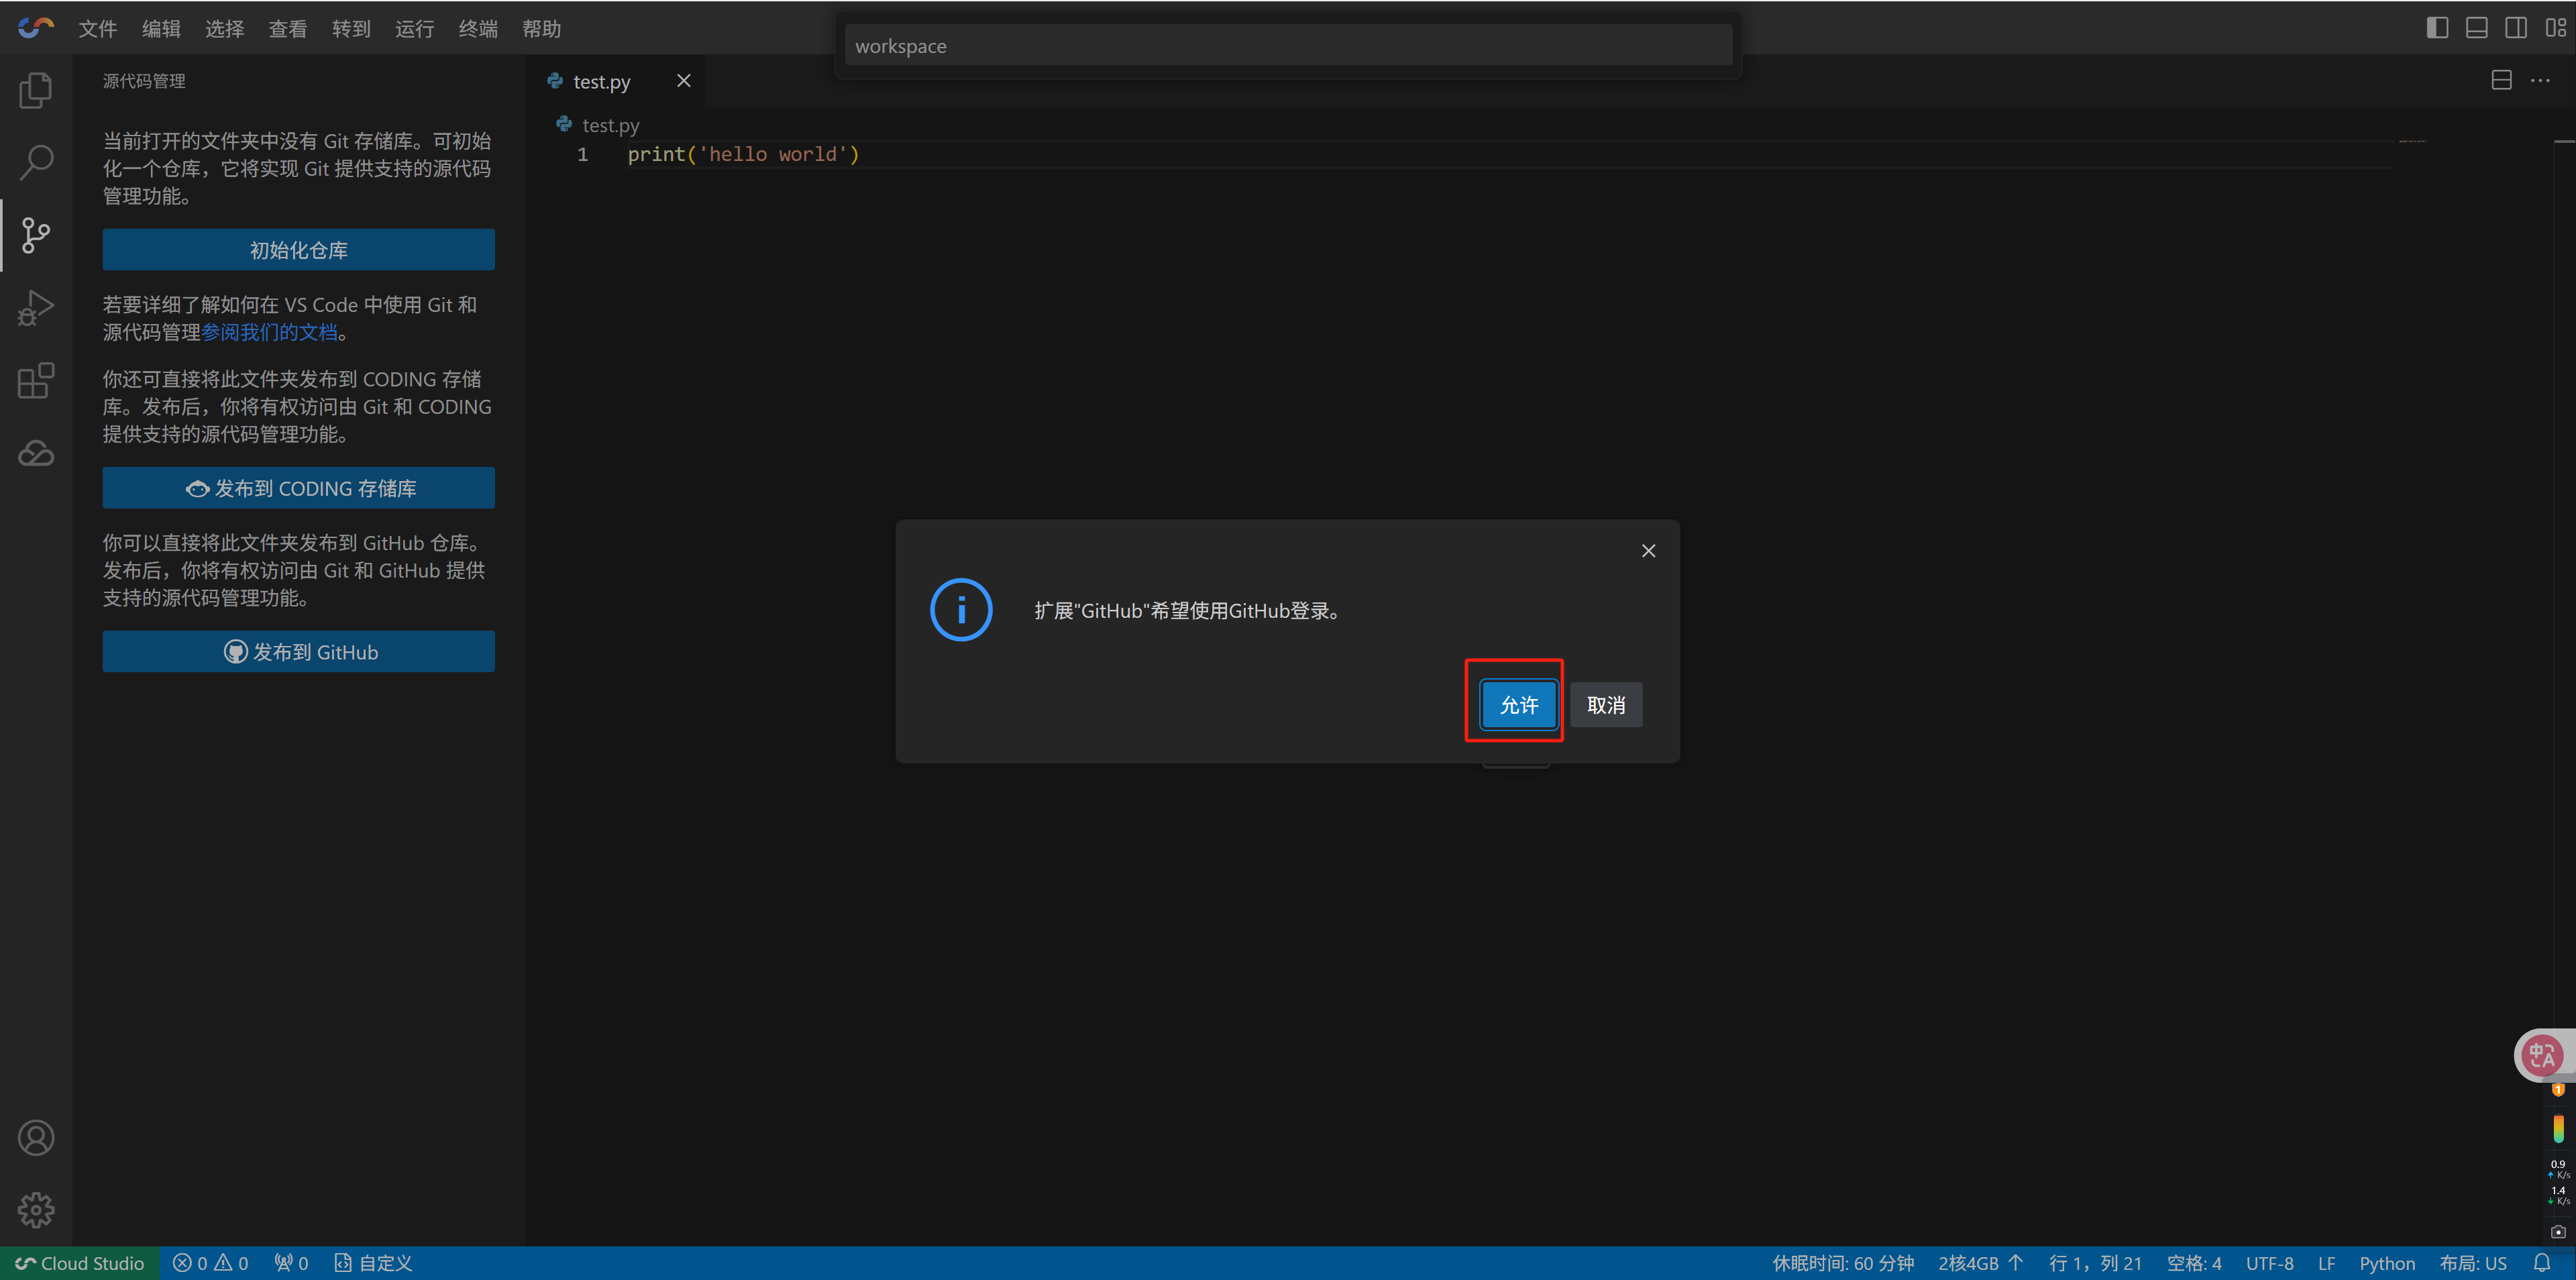Open UTF-8 encoding selector in status bar

(x=2269, y=1263)
